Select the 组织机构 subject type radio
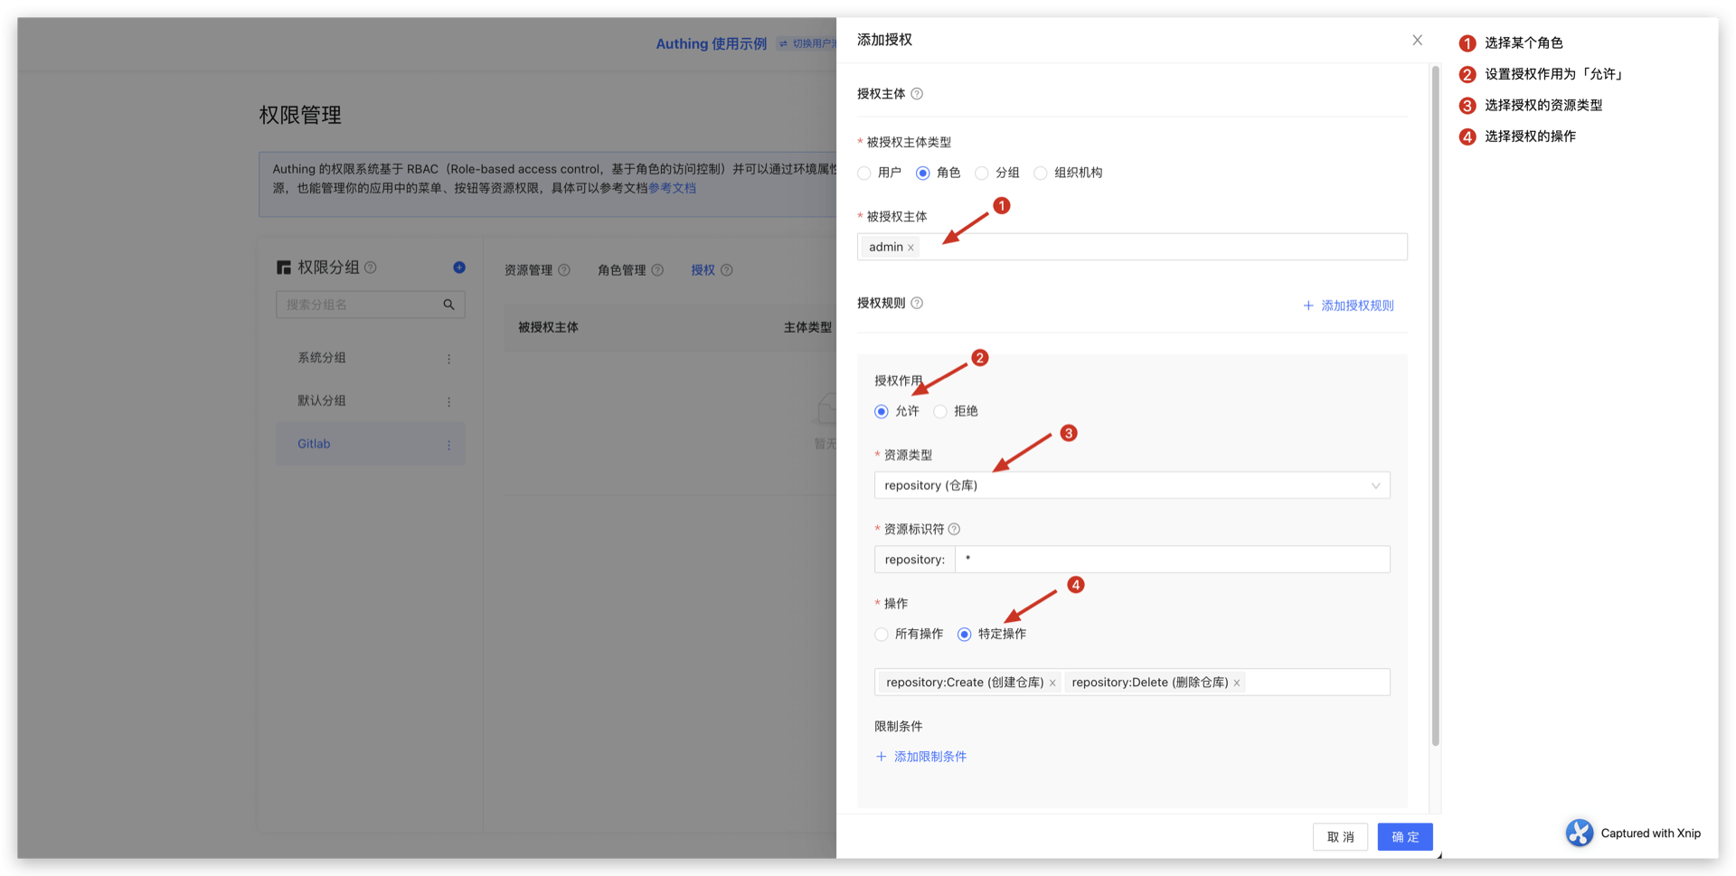The width and height of the screenshot is (1736, 876). (x=1041, y=173)
